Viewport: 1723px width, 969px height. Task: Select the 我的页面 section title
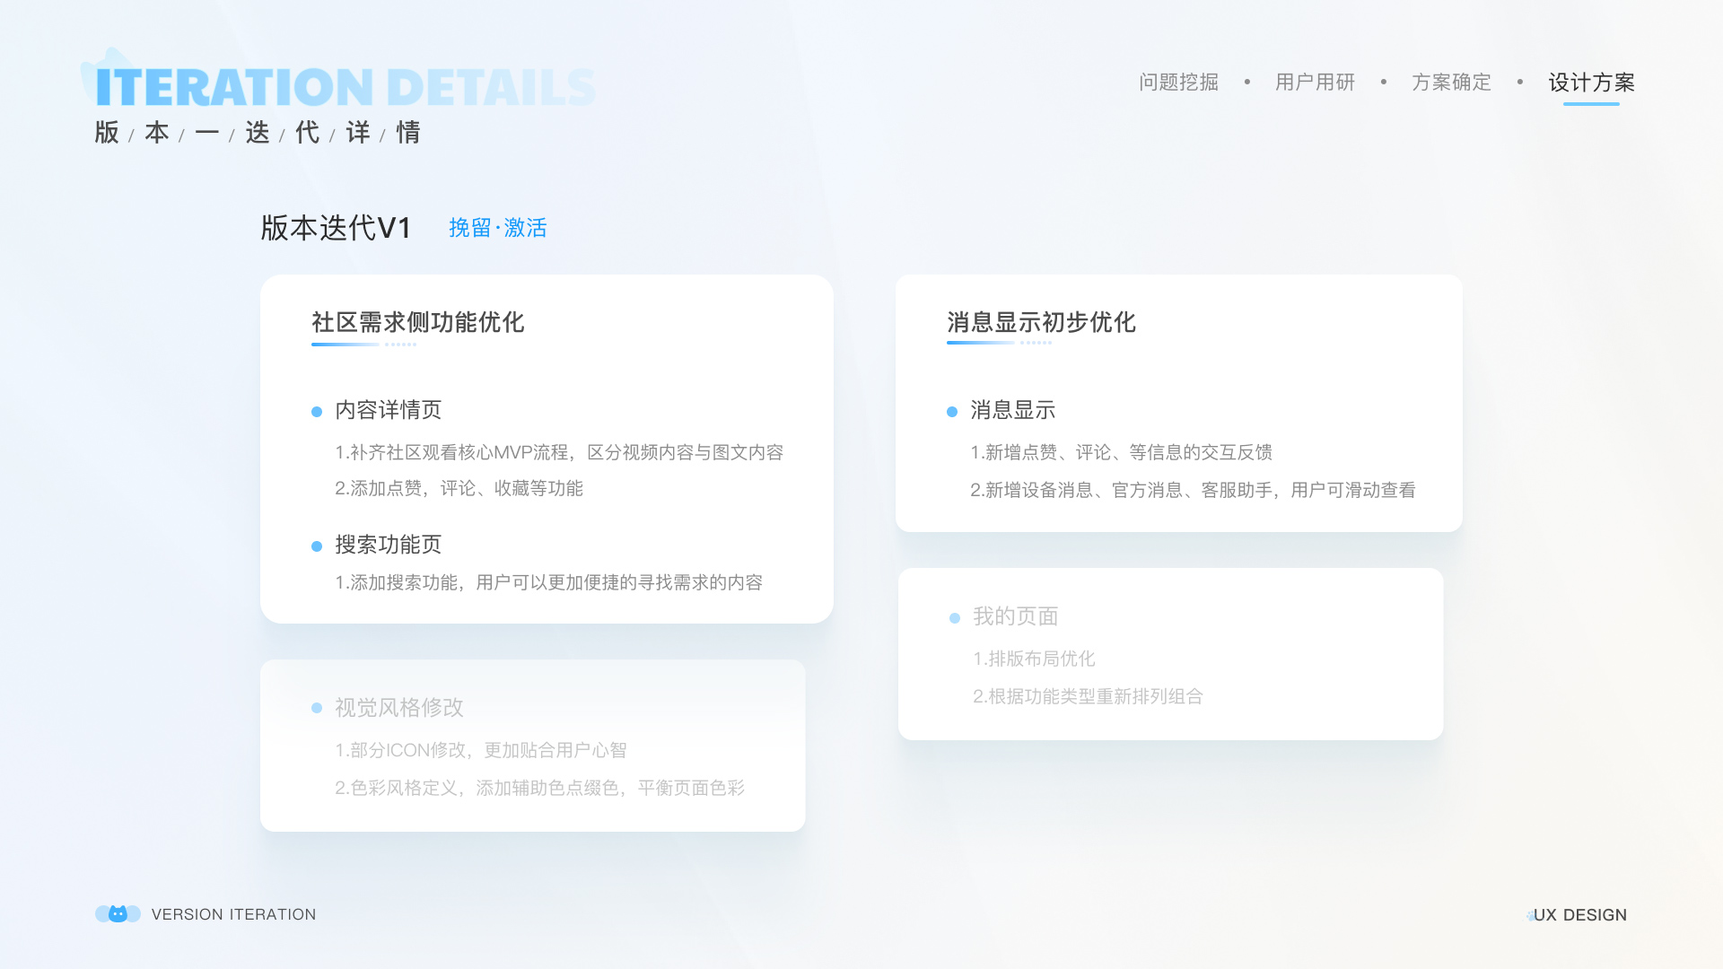point(1016,616)
